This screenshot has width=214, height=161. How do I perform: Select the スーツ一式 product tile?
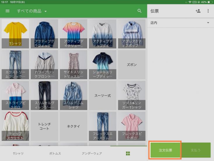[x=102, y=95]
